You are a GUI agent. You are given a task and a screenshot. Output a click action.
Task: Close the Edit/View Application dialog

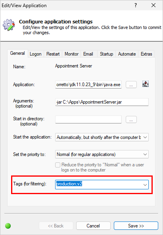[153, 6]
